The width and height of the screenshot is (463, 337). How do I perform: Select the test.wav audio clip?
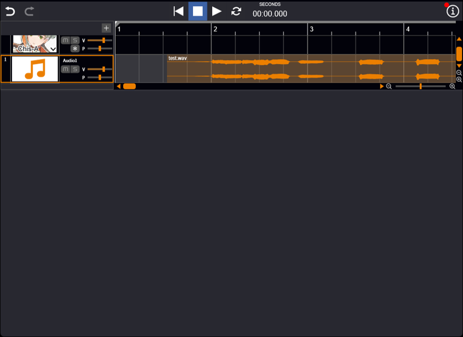[x=311, y=68]
